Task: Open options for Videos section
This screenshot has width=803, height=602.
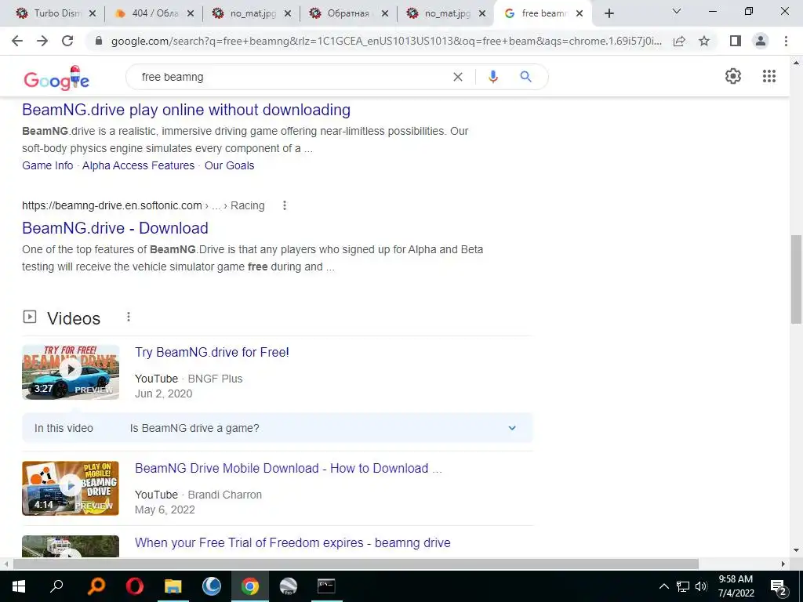Action: coord(129,317)
